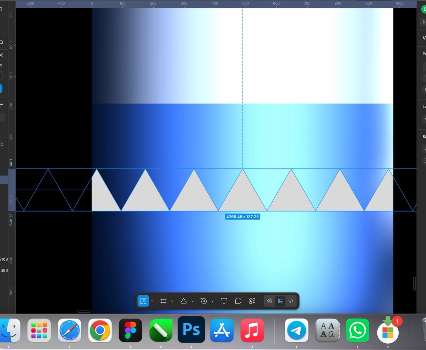This screenshot has height=350, width=426.
Task: Open the shape tools dropdown chevron
Action: [x=192, y=301]
